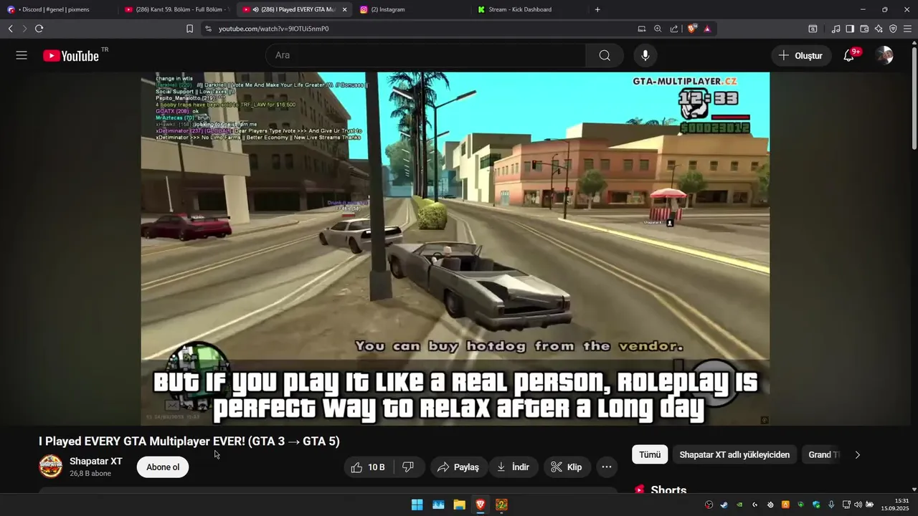Like the video with thumbs up
Image resolution: width=918 pixels, height=516 pixels.
368,467
